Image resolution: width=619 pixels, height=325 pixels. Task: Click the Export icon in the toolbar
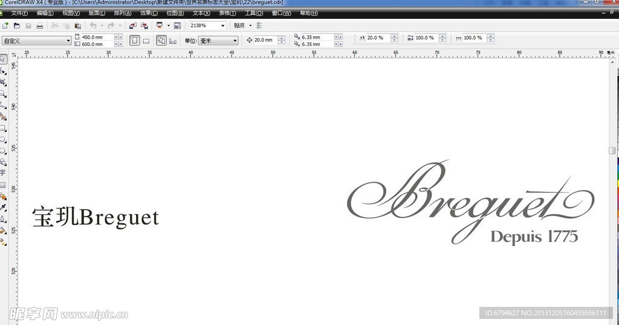point(144,25)
